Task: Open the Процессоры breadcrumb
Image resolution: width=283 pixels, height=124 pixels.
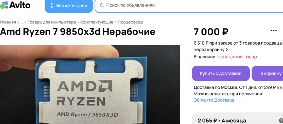Action: (130, 22)
